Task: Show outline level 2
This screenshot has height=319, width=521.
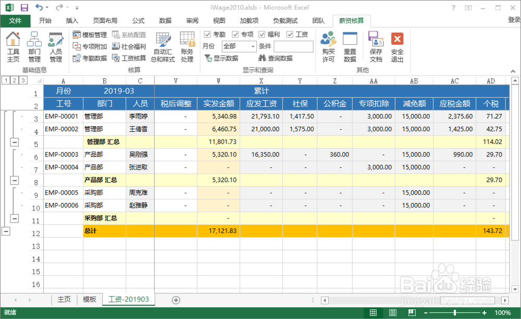Action: (14, 80)
